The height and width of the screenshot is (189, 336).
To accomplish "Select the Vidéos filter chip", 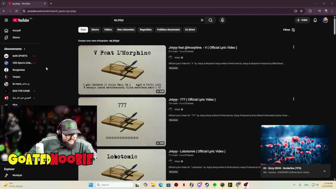I will coord(108,30).
